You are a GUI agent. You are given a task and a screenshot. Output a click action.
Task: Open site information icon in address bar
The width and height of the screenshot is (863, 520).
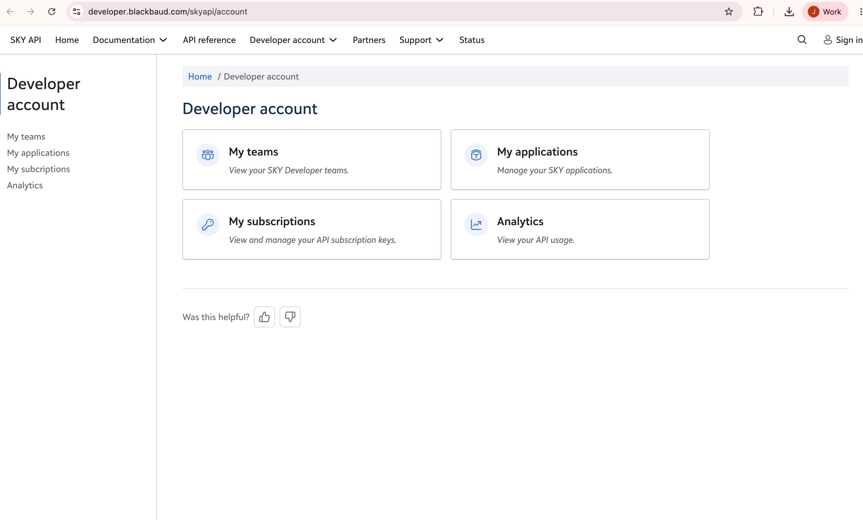77,12
